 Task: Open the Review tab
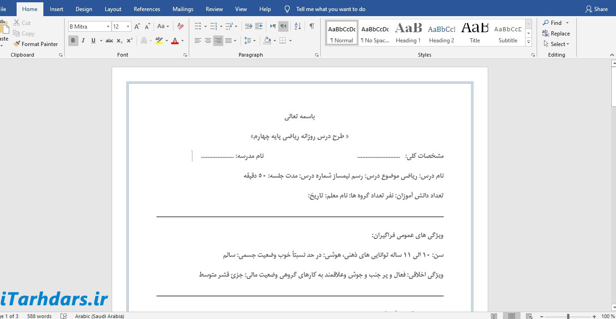pyautogui.click(x=214, y=9)
